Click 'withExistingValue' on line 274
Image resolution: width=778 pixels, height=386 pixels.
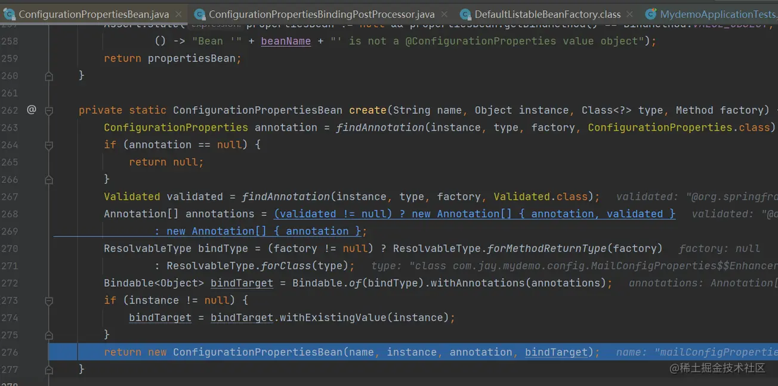(x=333, y=318)
